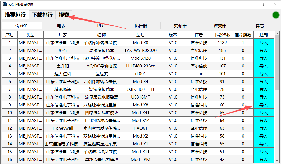Screen dimensions: 281x164
Task: Click the 版本 column header
Action: tap(173, 35)
